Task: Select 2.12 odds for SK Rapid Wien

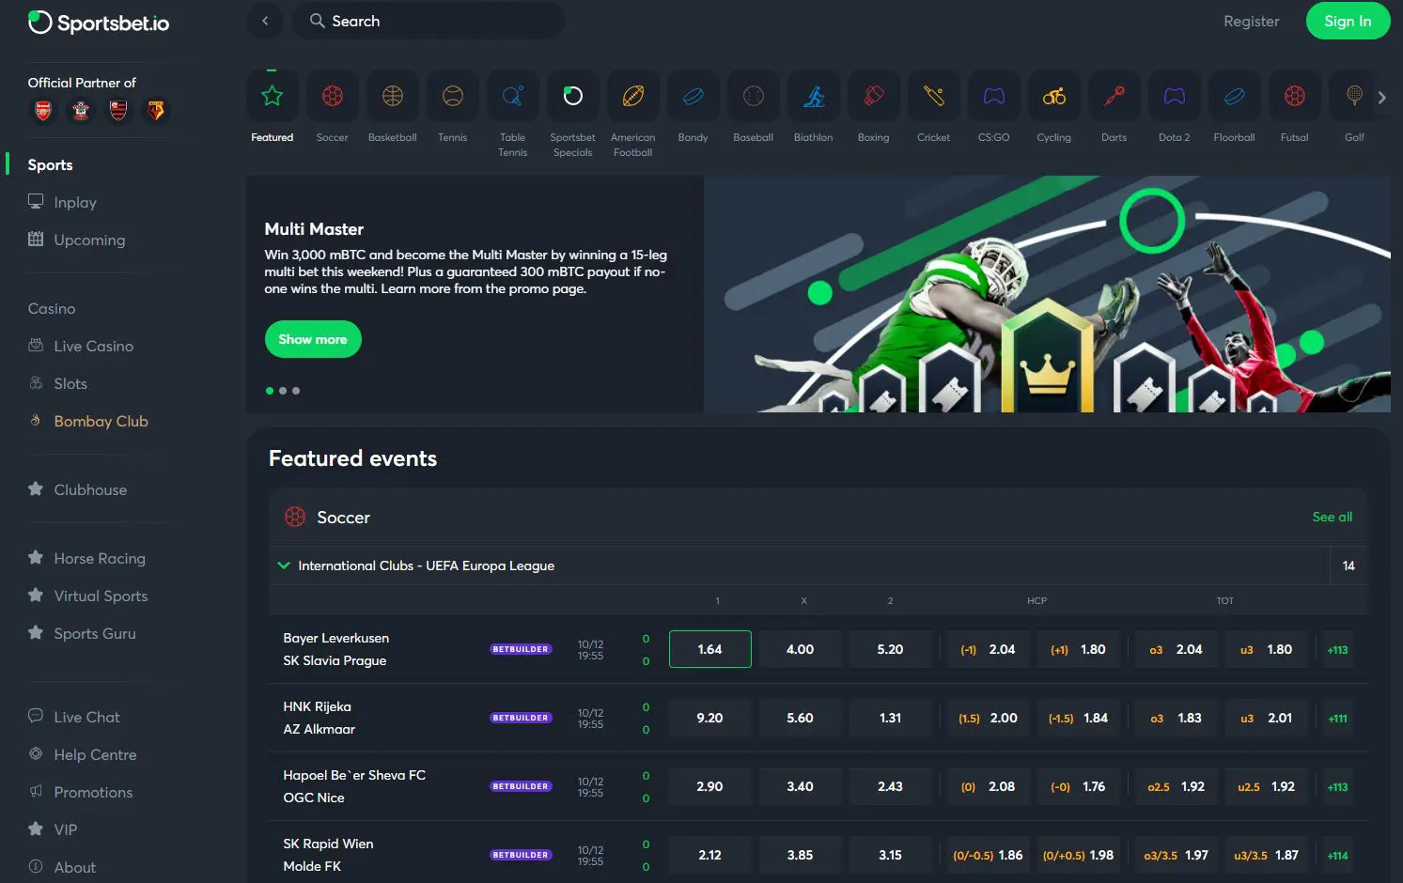Action: 709,855
